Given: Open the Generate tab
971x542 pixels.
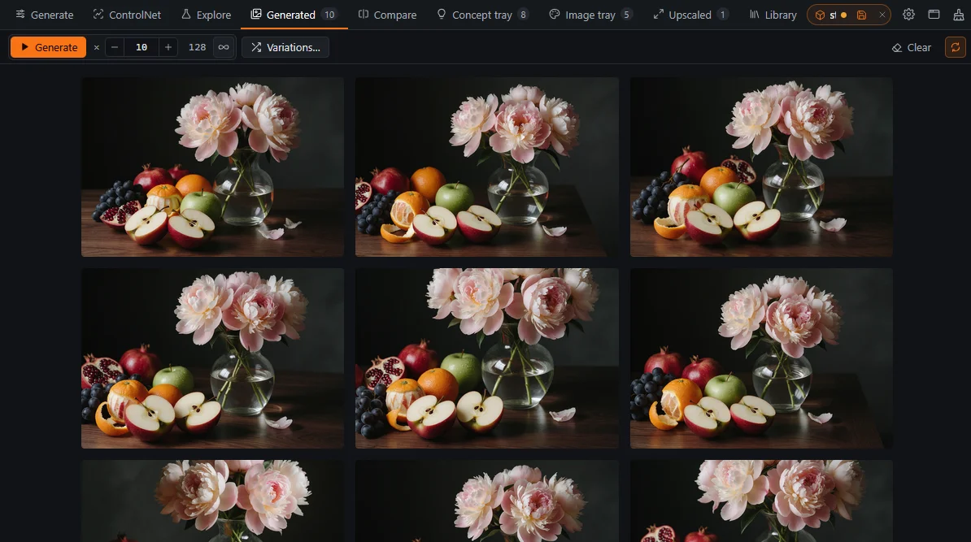Looking at the screenshot, I should pyautogui.click(x=44, y=15).
